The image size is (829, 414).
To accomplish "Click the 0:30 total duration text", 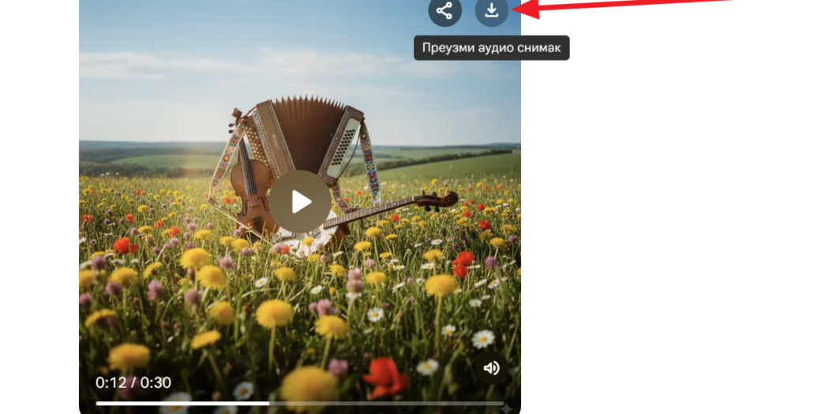I will click(x=156, y=382).
